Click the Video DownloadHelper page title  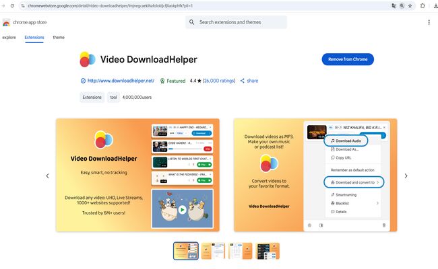(x=149, y=59)
